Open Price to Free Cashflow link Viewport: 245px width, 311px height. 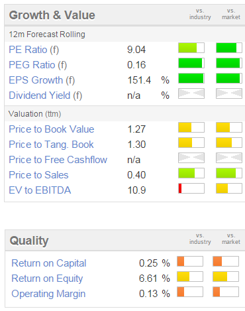click(x=58, y=160)
